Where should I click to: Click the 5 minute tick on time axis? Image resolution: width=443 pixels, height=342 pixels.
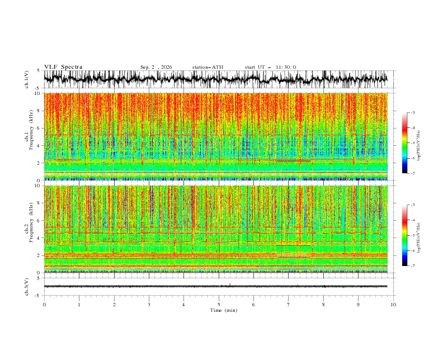(x=219, y=305)
